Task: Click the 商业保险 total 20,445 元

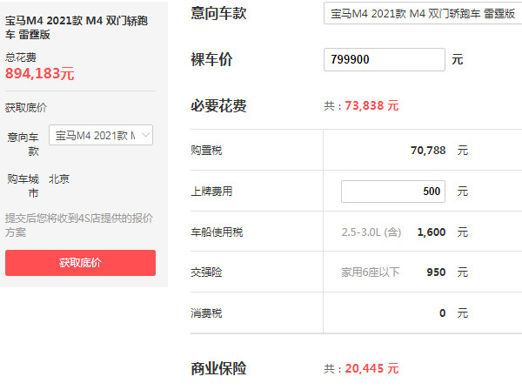Action: [x=371, y=368]
